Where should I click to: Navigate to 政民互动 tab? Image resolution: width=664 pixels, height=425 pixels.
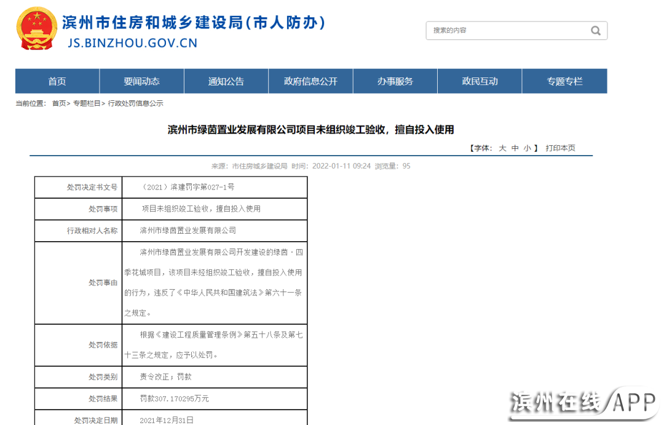(480, 81)
